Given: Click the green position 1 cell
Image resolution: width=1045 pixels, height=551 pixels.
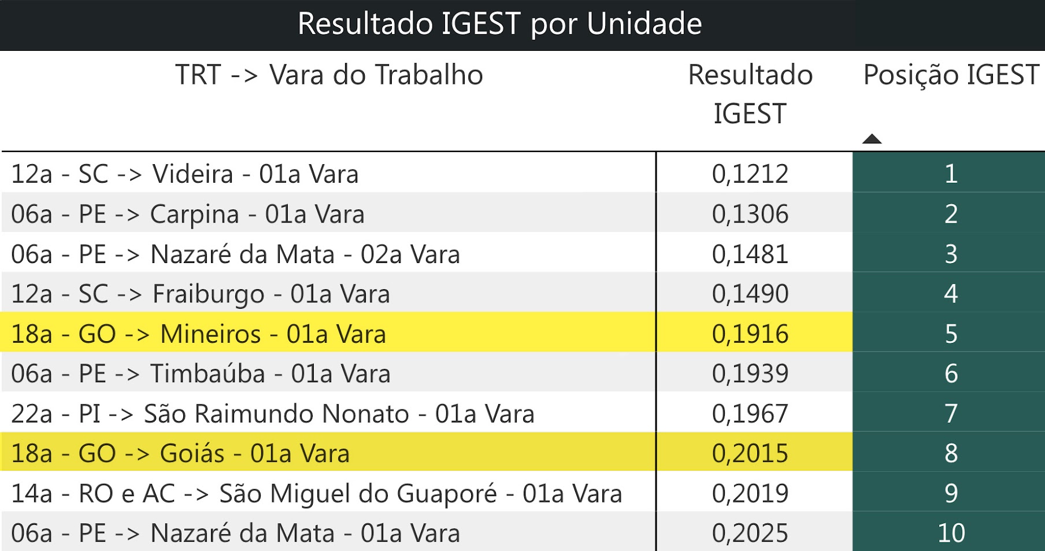Looking at the screenshot, I should (951, 174).
